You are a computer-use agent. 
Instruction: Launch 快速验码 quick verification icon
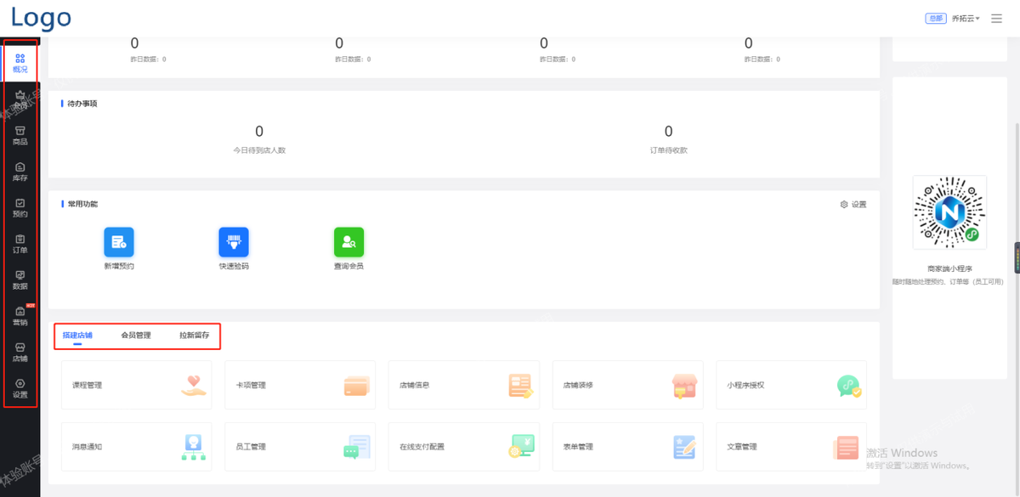pos(234,242)
